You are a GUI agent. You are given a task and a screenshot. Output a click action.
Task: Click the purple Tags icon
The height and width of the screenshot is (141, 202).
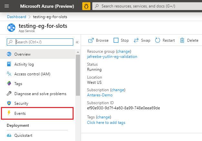click(x=9, y=84)
